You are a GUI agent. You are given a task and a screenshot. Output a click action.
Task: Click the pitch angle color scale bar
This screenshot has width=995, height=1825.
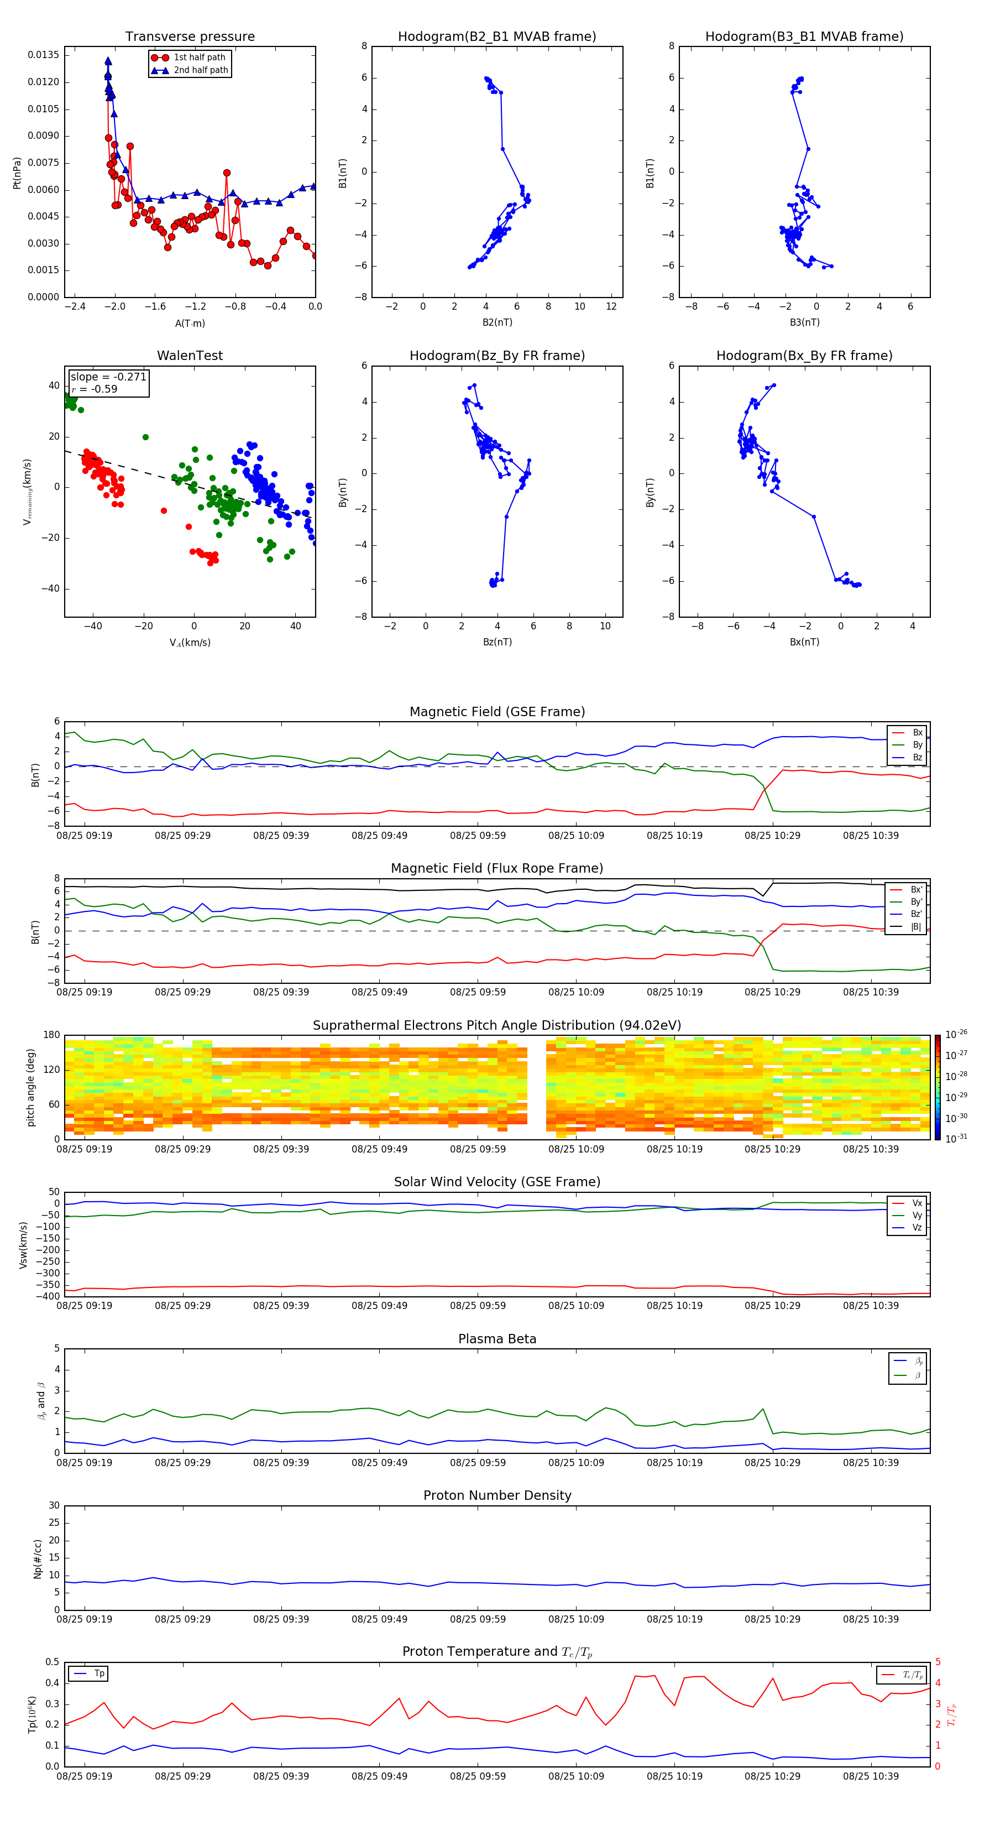[x=937, y=1087]
